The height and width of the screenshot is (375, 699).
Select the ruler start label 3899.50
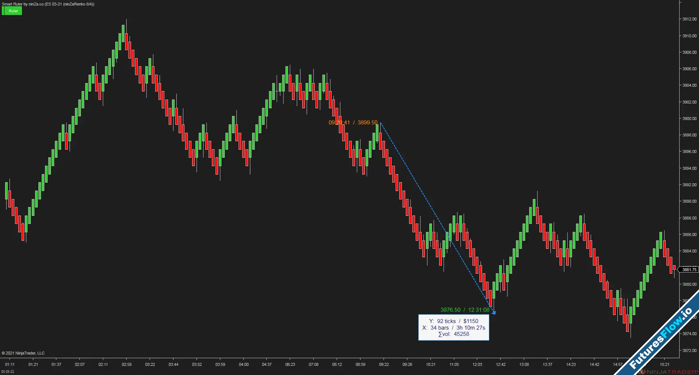[x=367, y=123]
